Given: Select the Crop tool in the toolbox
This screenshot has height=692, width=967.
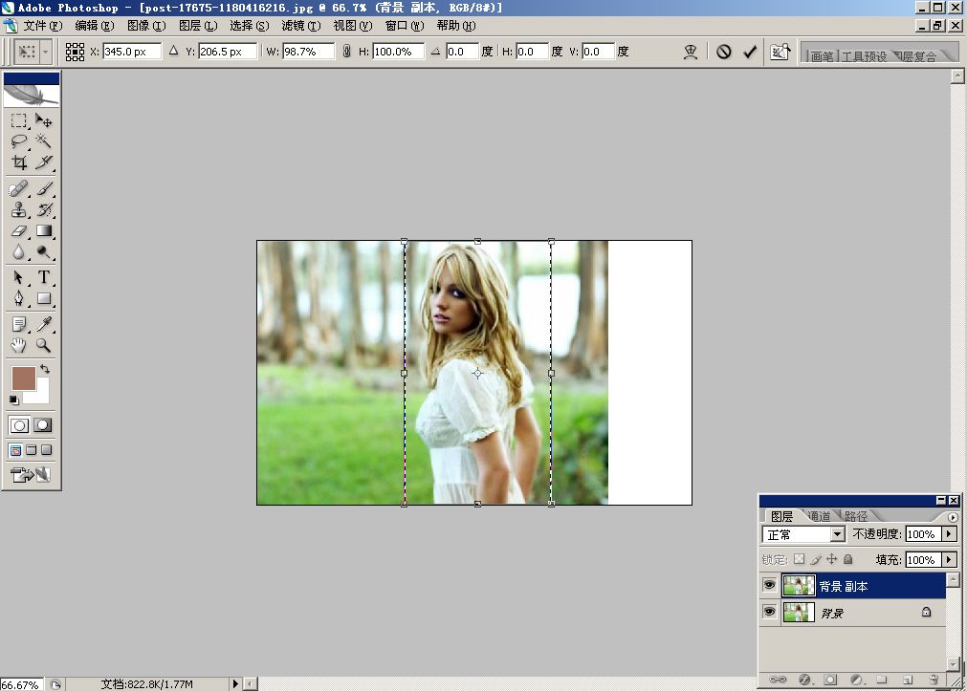Looking at the screenshot, I should pos(19,162).
